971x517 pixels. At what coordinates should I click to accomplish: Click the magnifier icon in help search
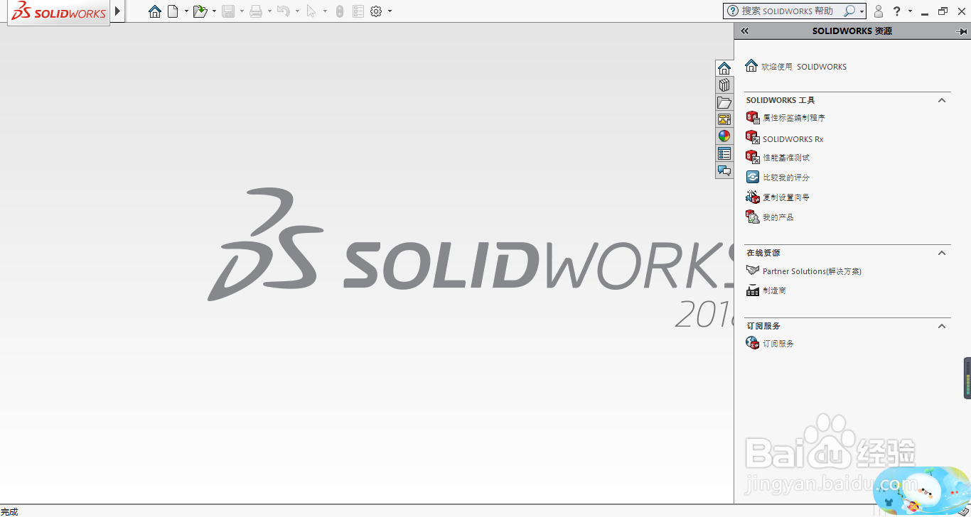(x=849, y=11)
